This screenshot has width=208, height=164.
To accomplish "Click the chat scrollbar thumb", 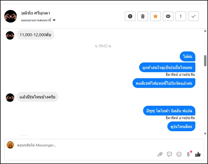I will click(205, 61).
